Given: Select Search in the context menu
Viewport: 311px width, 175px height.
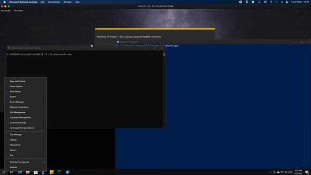Looking at the screenshot, I should [25, 150].
